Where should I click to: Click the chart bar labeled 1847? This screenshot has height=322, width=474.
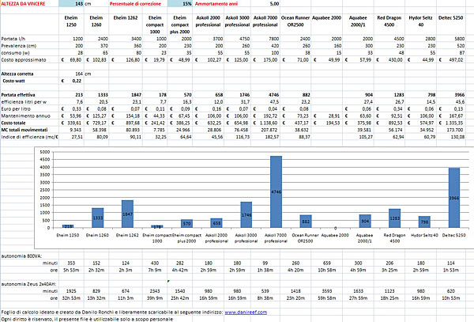[x=127, y=214]
